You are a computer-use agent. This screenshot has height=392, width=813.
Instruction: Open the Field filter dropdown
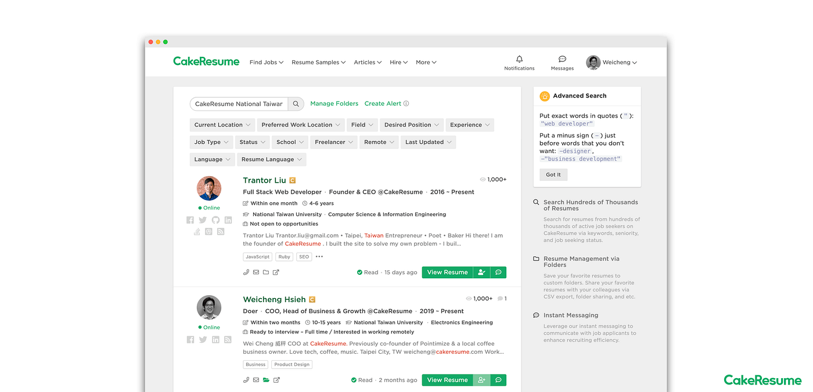point(362,125)
